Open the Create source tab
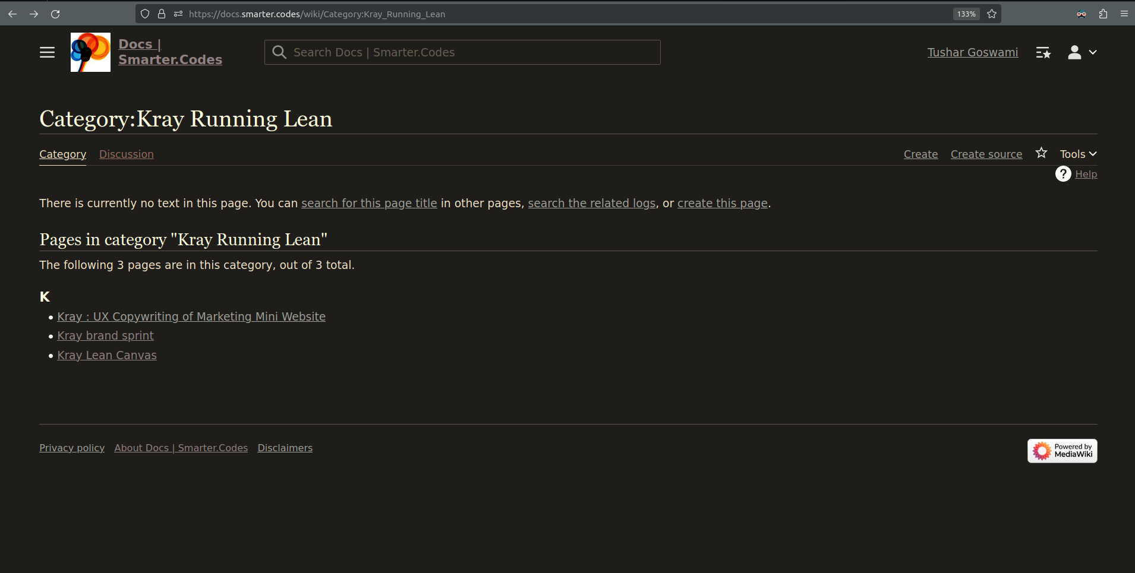Viewport: 1135px width, 573px height. point(986,154)
